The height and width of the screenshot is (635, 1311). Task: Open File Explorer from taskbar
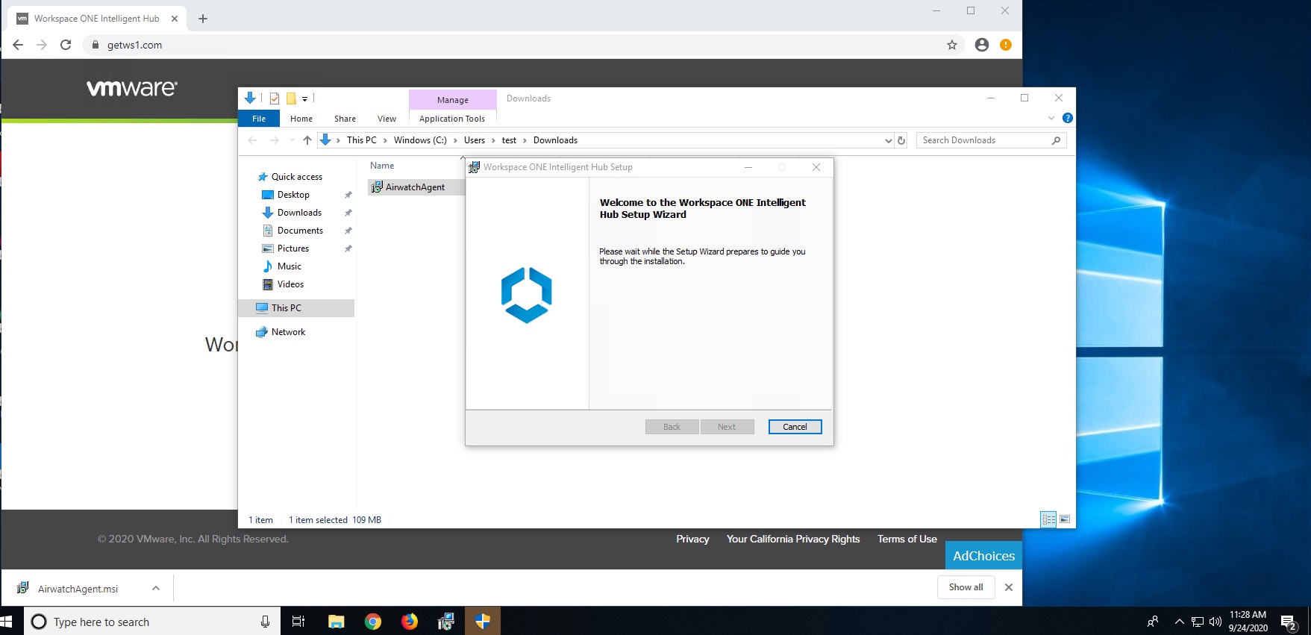(x=337, y=621)
